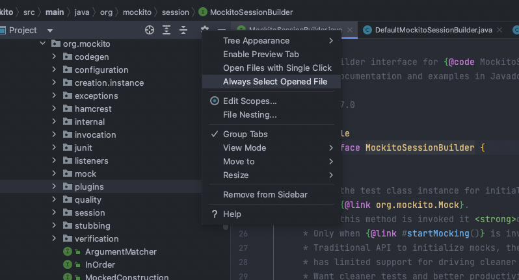Toggle Enable Preview Tab option
Image resolution: width=519 pixels, height=280 pixels.
[271, 54]
